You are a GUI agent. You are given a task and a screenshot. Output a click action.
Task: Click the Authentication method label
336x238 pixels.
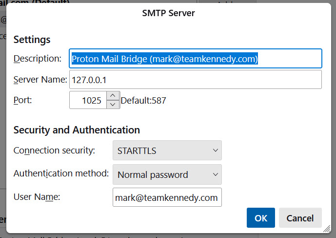(61, 173)
